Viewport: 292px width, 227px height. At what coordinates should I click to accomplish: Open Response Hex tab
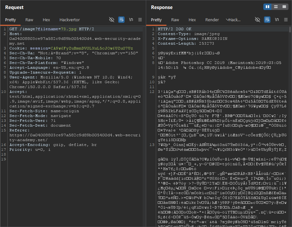click(x=192, y=20)
